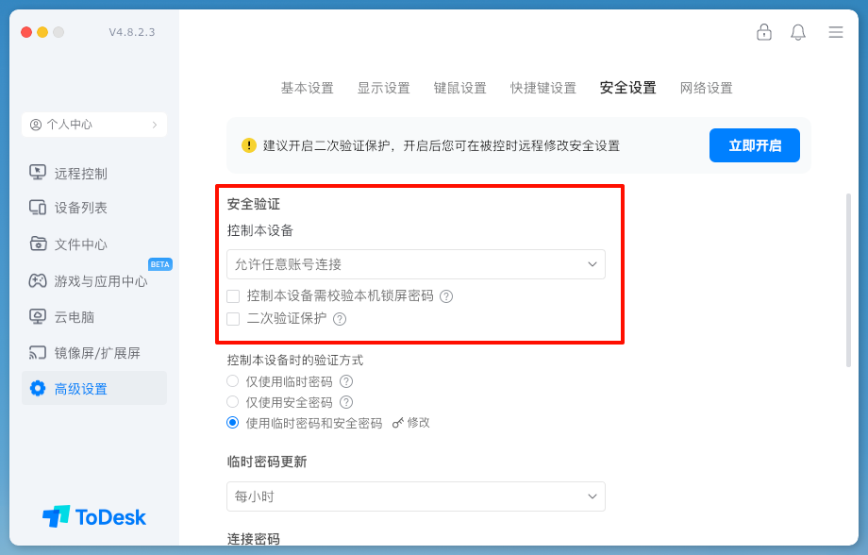Open the 每小时 password update dropdown
The width and height of the screenshot is (868, 555).
click(416, 496)
